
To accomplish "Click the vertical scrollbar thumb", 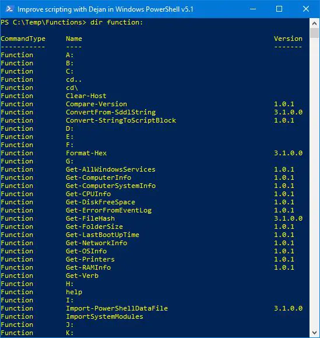I will 314,33.
